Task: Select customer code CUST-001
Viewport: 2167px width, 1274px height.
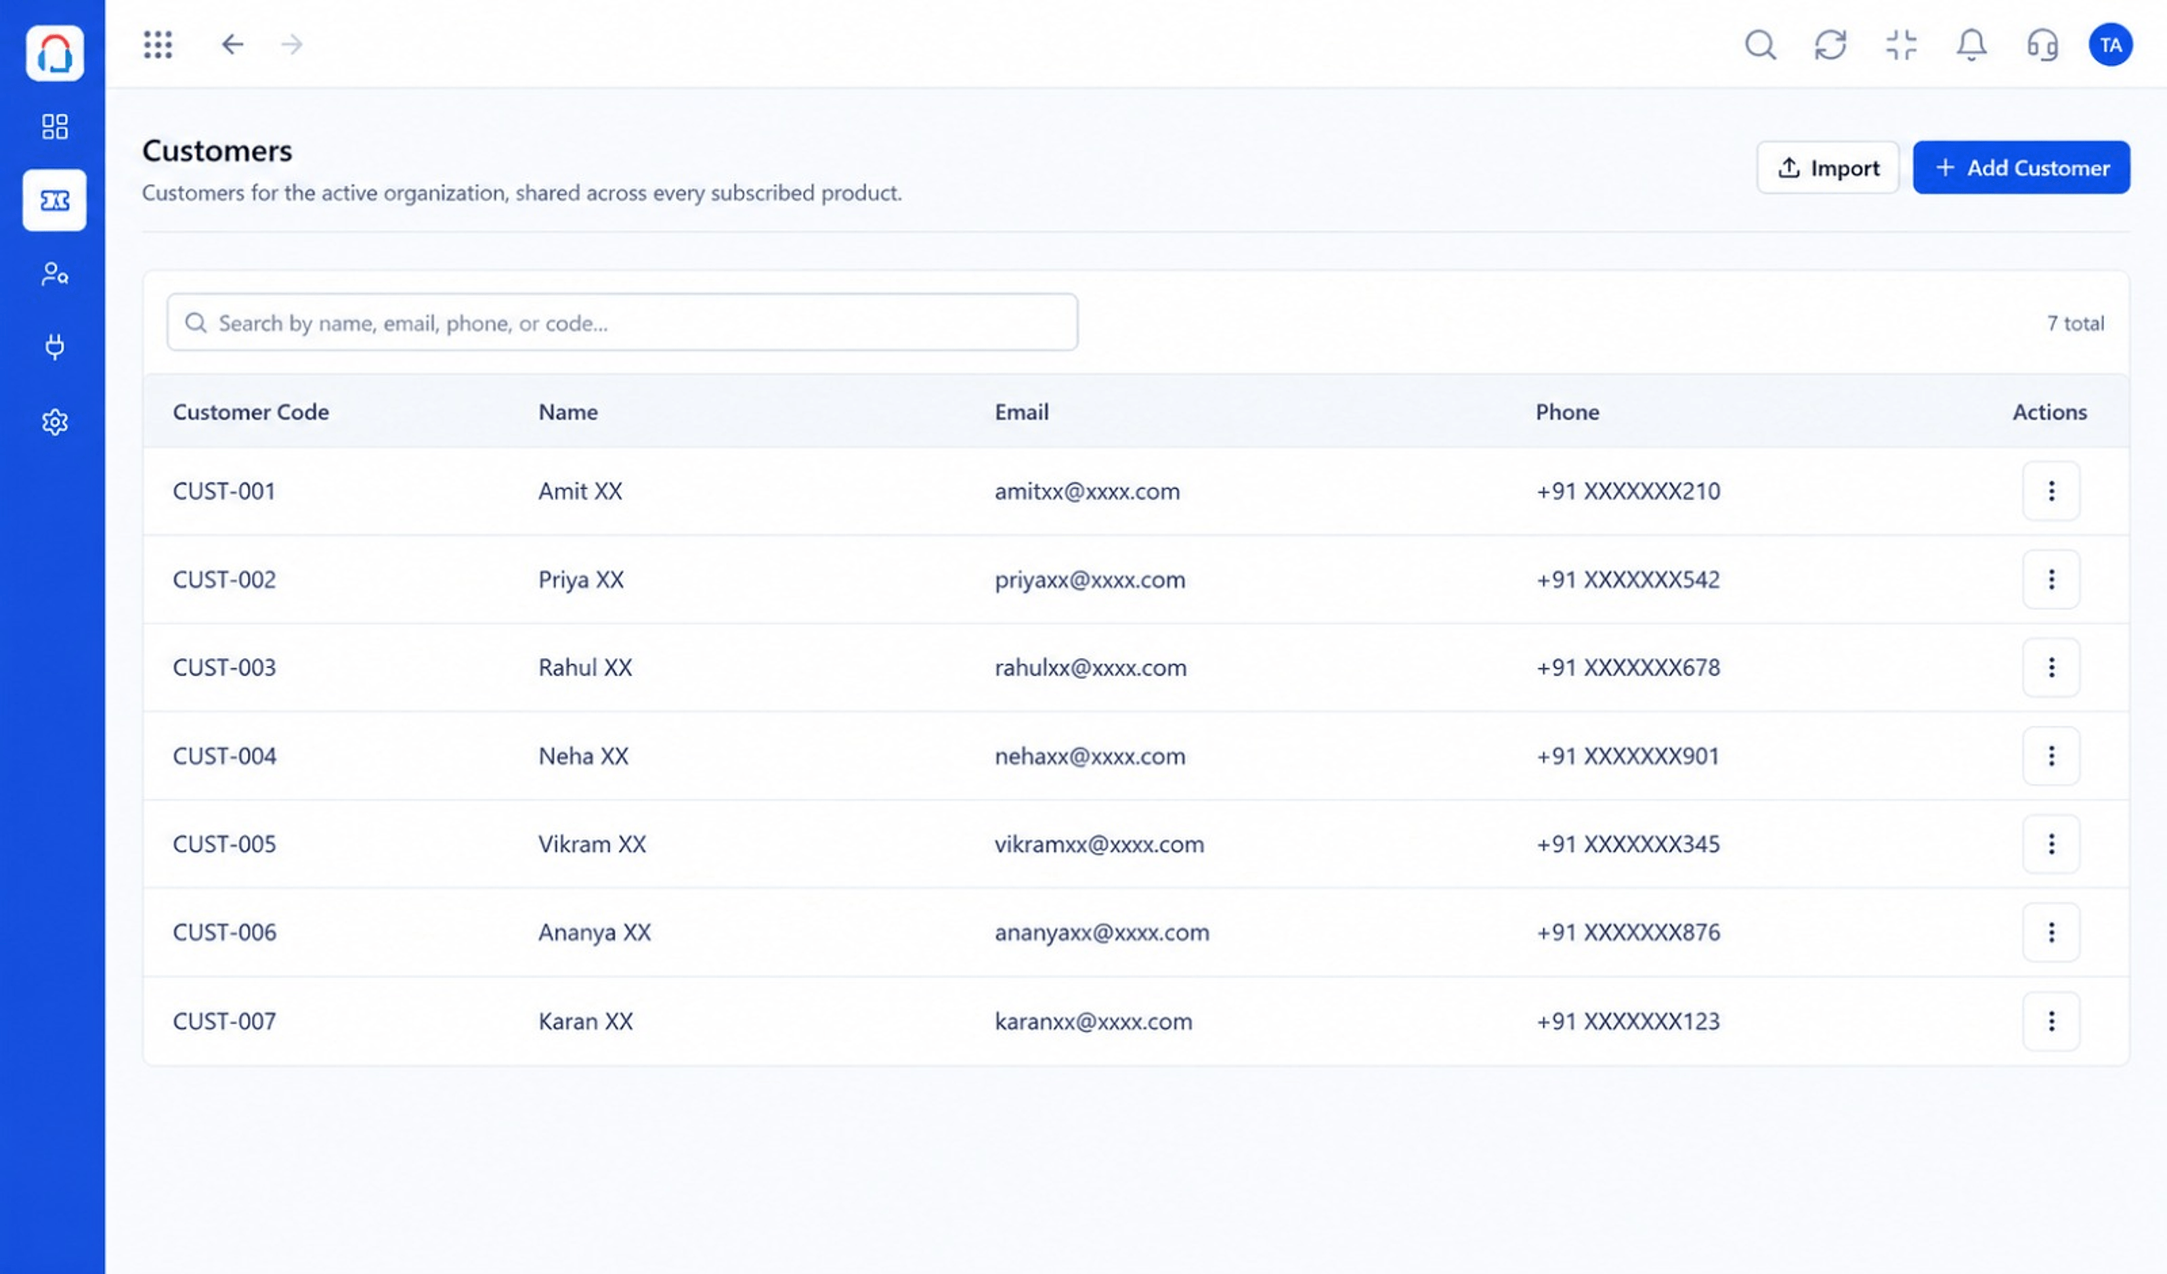Action: click(x=223, y=491)
